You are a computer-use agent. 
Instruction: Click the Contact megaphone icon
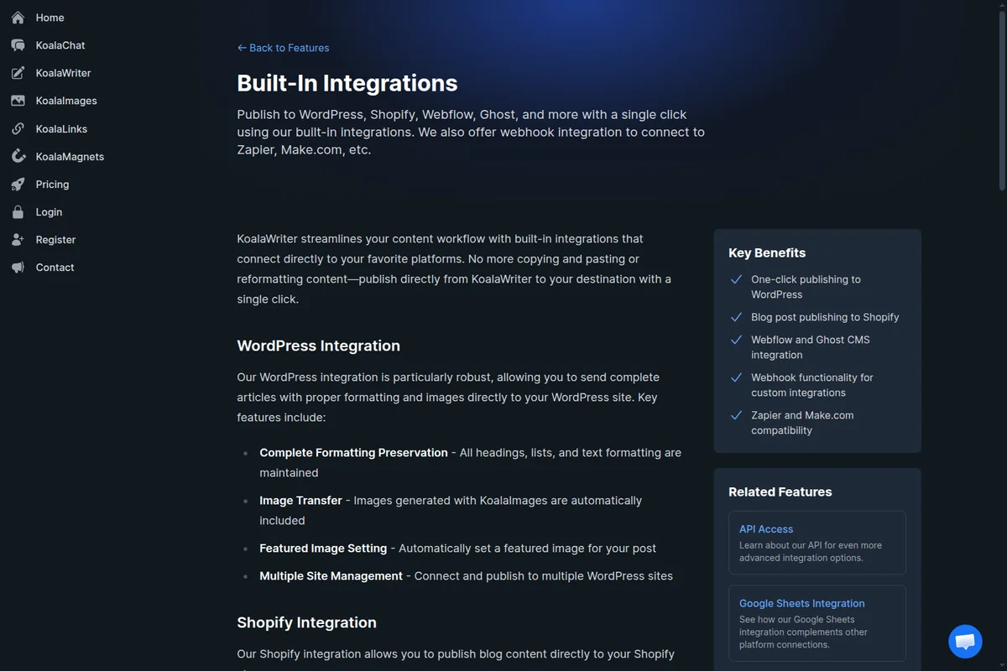[x=18, y=268]
